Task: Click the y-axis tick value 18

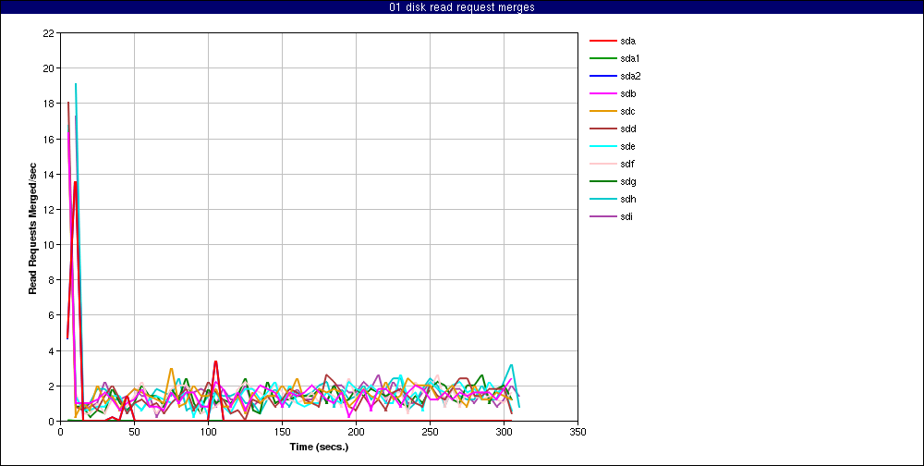Action: point(48,104)
